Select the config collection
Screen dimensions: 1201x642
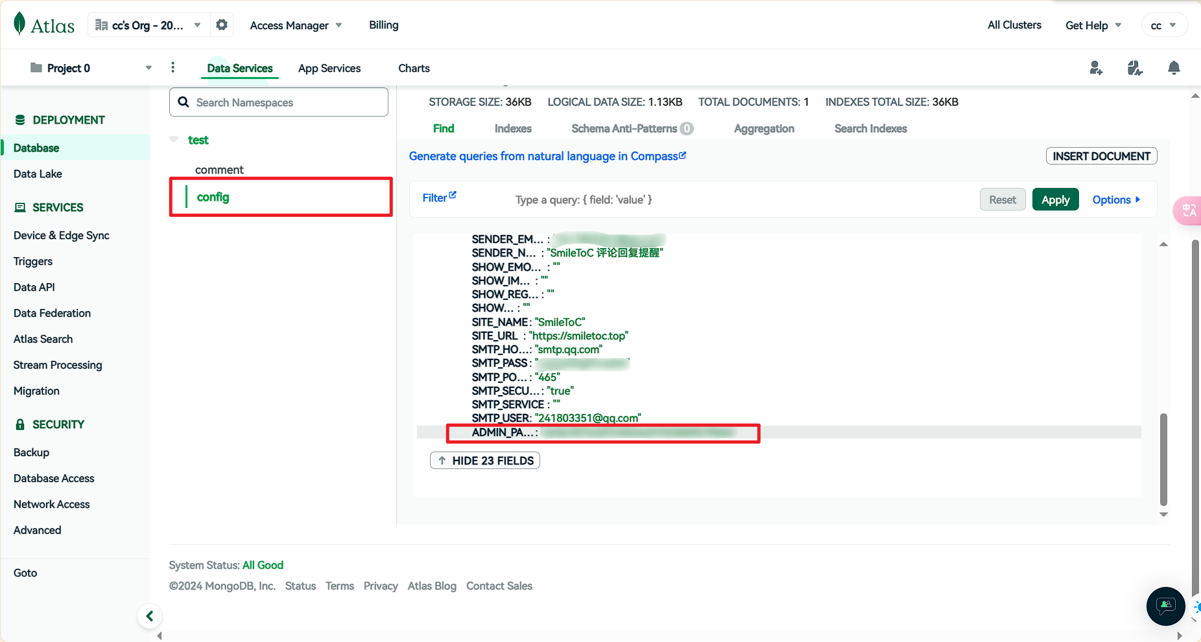point(213,197)
